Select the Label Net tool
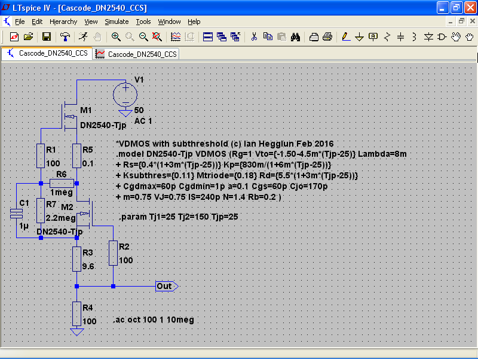Screen dimensions: 478x359 coord(373,37)
